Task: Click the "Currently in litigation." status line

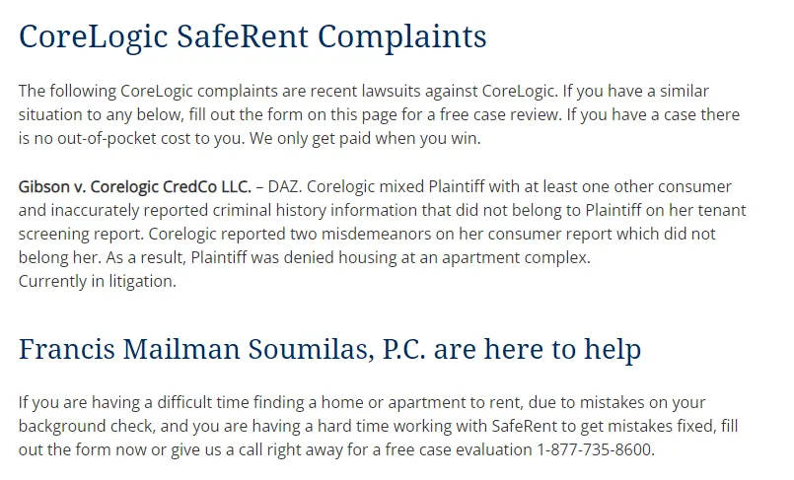Action: click(x=97, y=281)
